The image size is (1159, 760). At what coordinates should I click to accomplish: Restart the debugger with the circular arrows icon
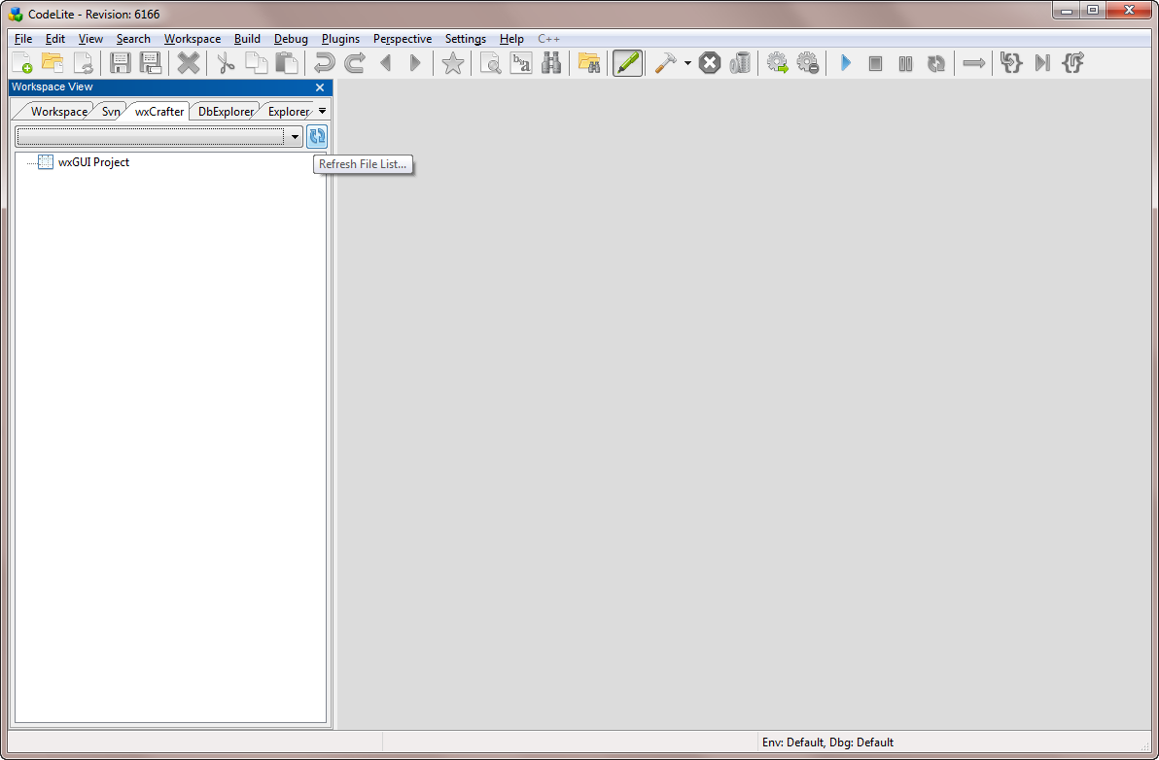click(935, 63)
